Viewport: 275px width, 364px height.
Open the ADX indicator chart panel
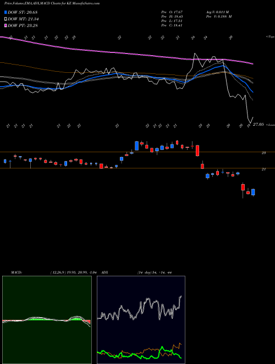[141, 320]
